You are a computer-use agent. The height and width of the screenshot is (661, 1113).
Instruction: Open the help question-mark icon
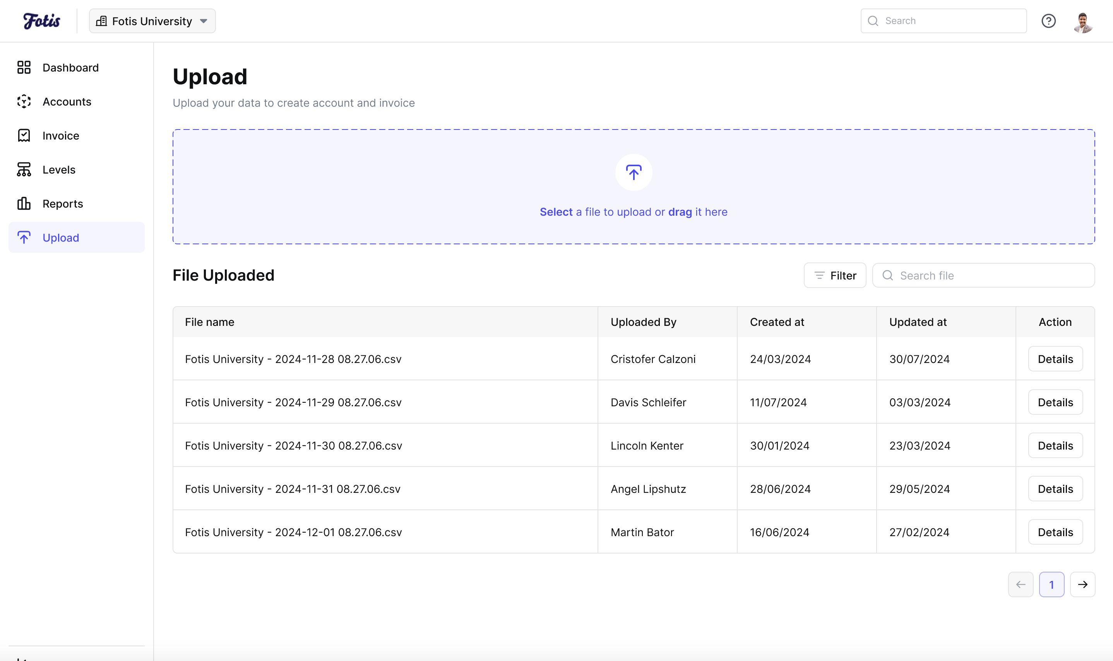(1049, 20)
